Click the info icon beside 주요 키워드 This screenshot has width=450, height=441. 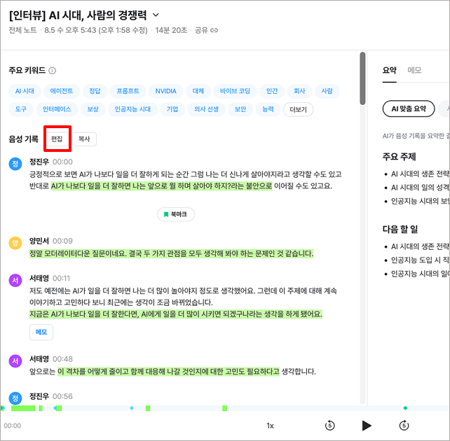(53, 71)
